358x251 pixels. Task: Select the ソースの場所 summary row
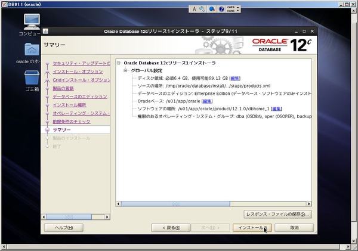204,86
